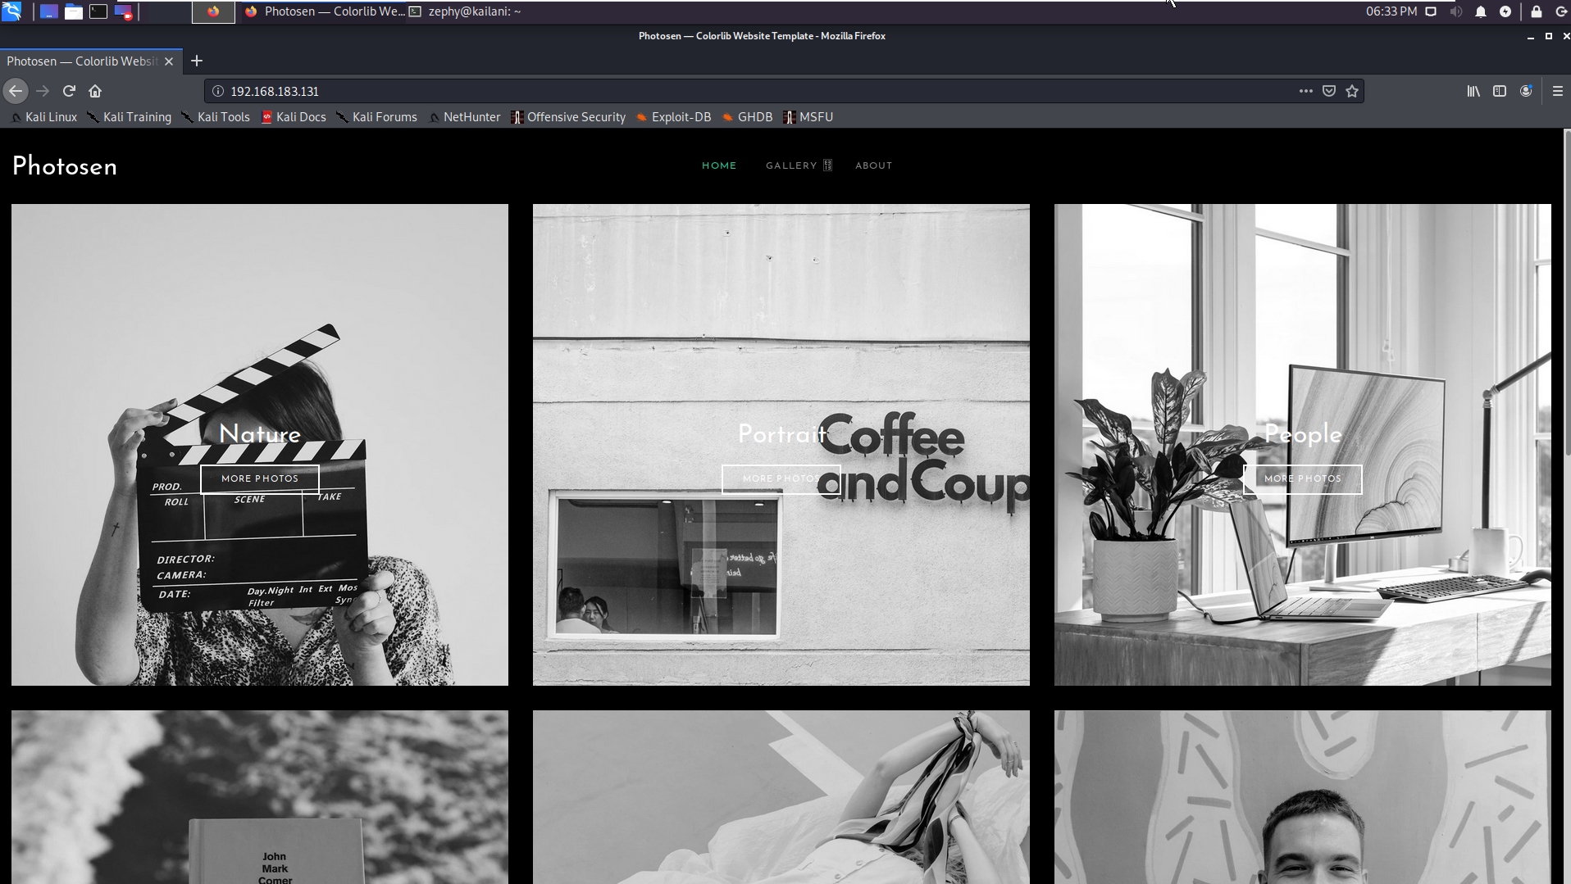Image resolution: width=1571 pixels, height=884 pixels.
Task: Click MORE PHOTOS under People
Action: point(1303,478)
